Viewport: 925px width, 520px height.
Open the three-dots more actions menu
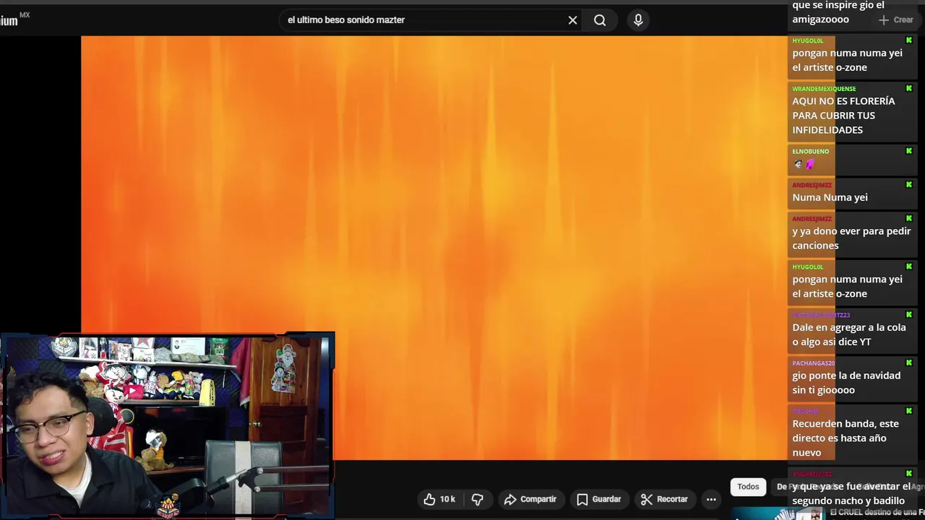pos(711,499)
